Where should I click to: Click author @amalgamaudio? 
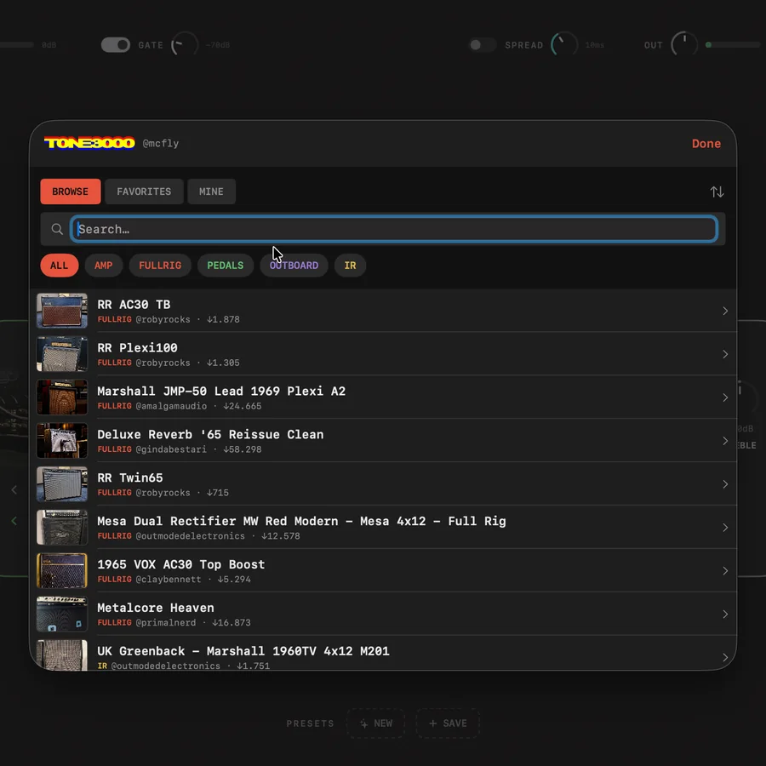pos(171,406)
